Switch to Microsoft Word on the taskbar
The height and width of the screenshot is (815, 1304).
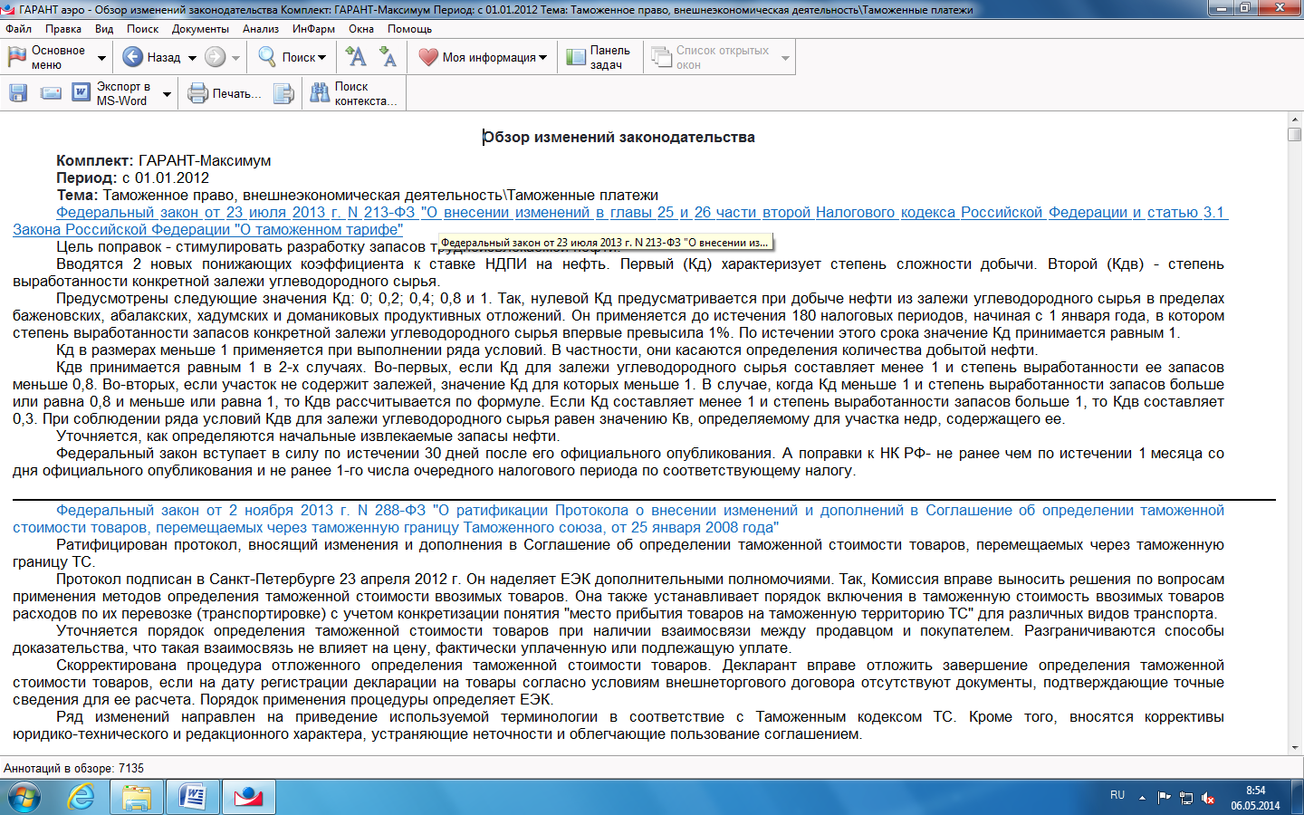(192, 798)
